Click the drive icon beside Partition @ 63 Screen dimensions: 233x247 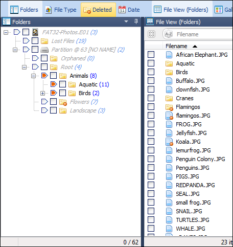pyautogui.click(x=44, y=50)
